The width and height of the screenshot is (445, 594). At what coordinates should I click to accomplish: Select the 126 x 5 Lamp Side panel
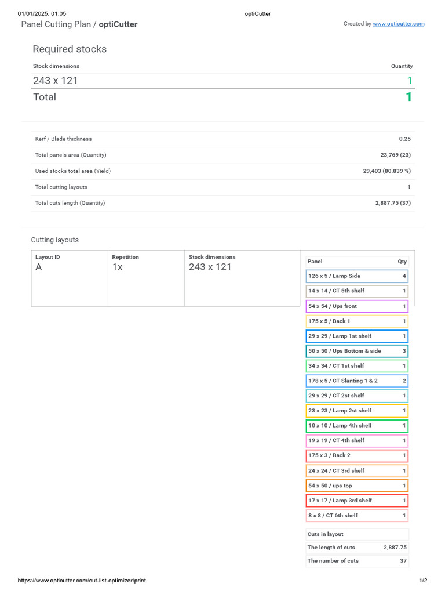[357, 276]
